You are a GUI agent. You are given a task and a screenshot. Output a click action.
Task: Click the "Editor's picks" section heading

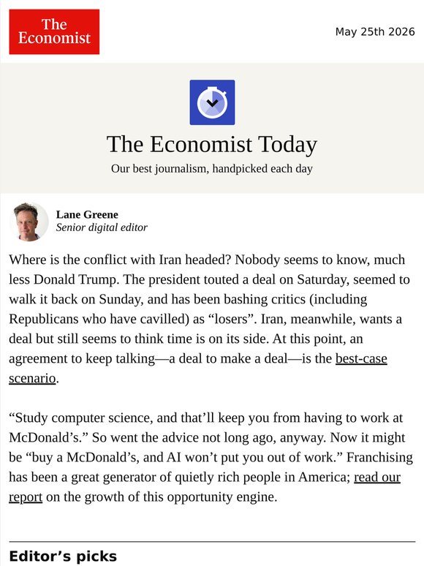click(x=63, y=556)
